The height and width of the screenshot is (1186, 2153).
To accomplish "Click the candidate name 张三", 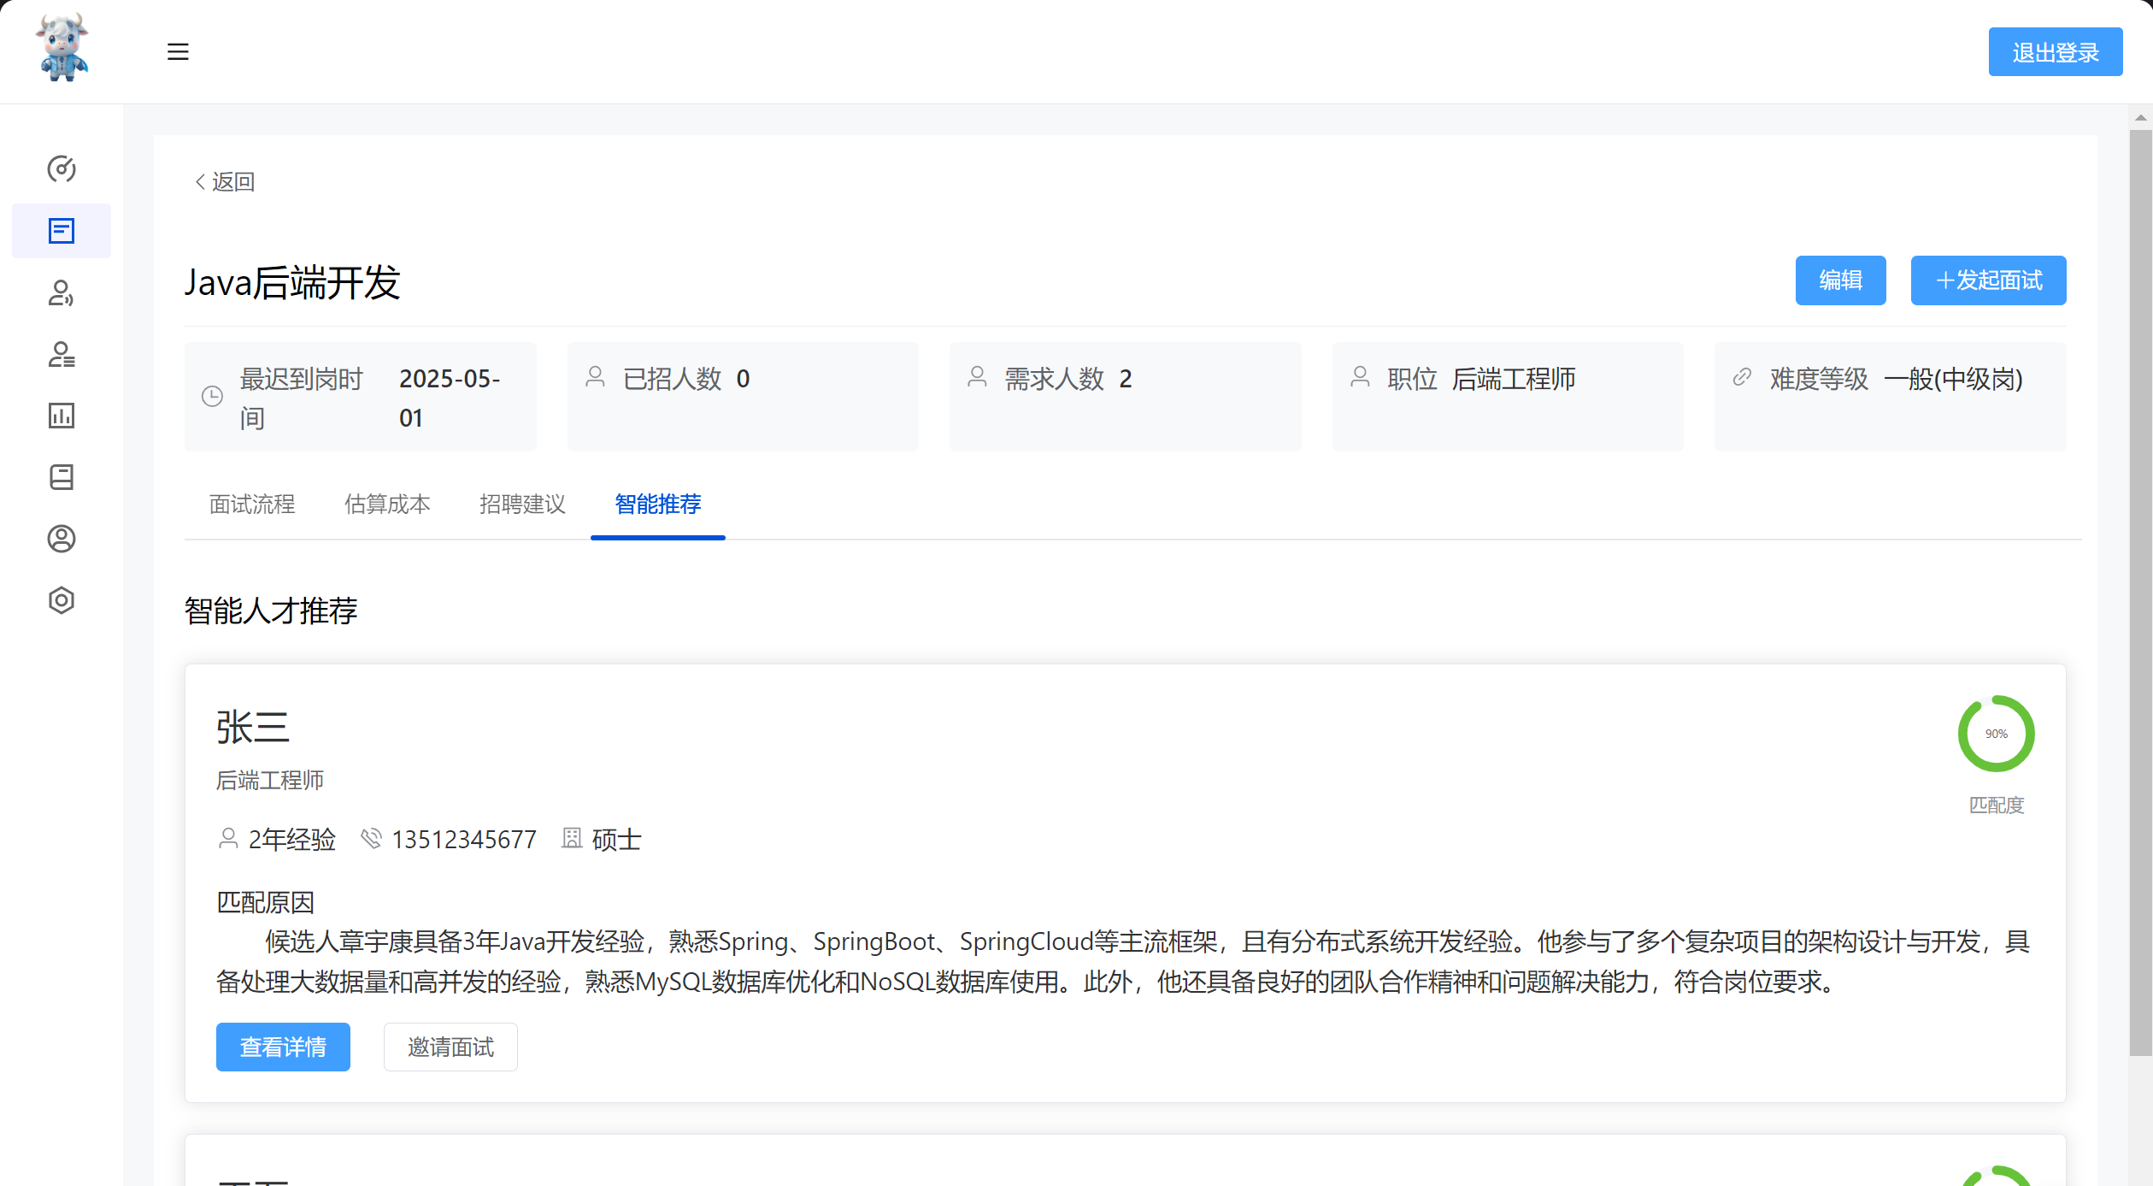I will pos(253,727).
